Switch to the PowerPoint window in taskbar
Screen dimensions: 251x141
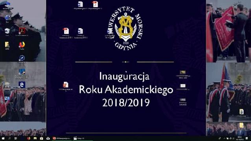(x=62, y=138)
